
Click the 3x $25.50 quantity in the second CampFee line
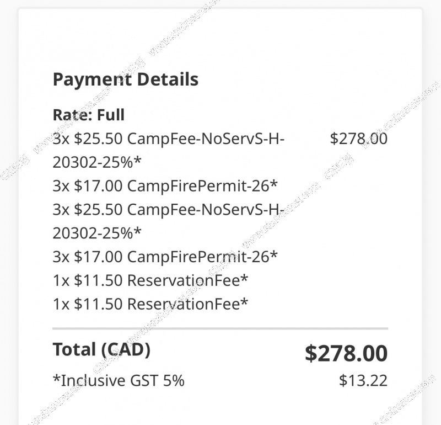coord(88,209)
